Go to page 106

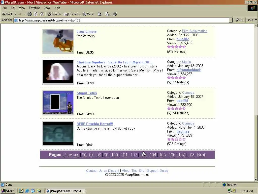tap(172, 155)
